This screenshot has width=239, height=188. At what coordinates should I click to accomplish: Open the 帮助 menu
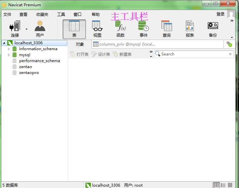(96, 14)
